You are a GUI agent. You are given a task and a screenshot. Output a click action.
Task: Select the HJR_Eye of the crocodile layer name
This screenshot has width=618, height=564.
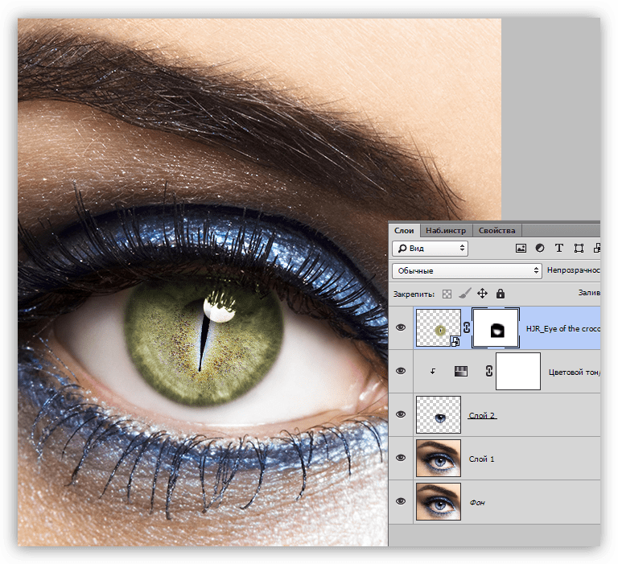tap(562, 329)
